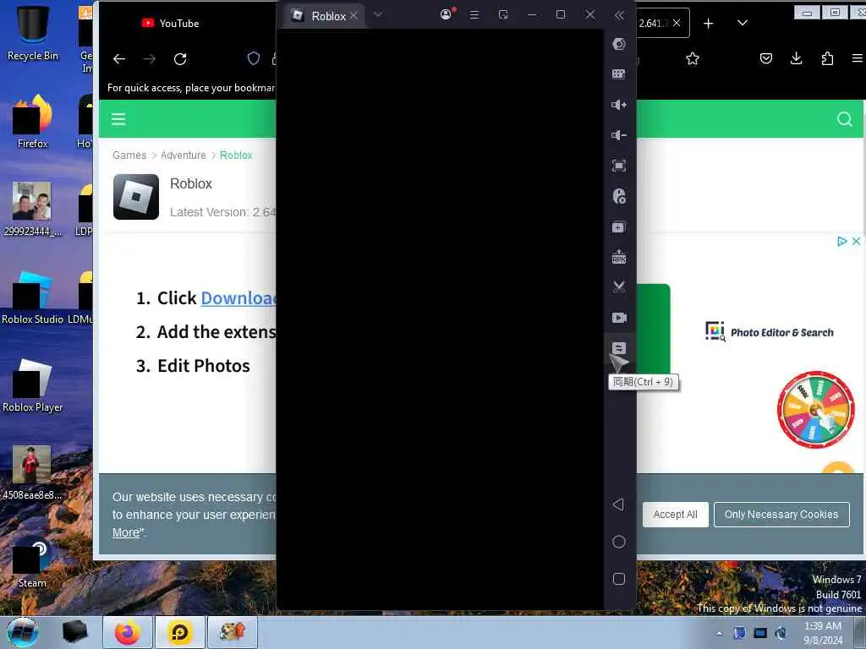Select the 299923444 image file on desktop

pyautogui.click(x=33, y=210)
